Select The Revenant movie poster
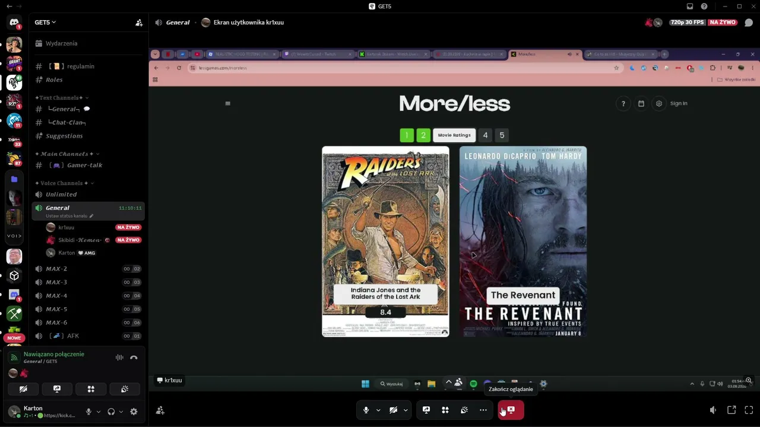 (522, 241)
